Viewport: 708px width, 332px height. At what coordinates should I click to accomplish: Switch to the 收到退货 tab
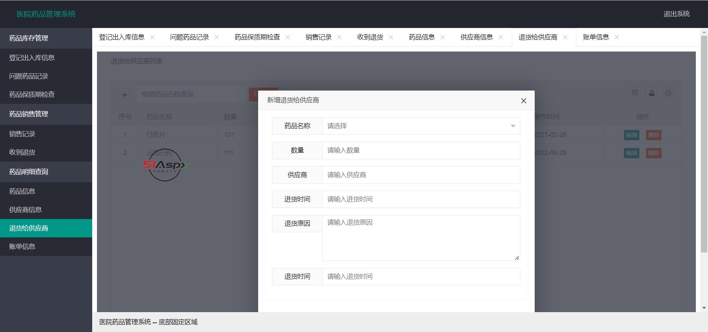pos(370,37)
